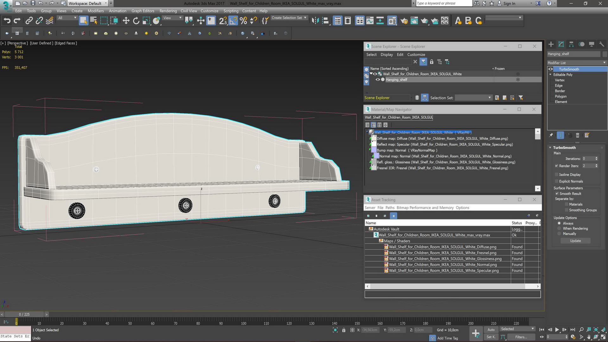Open Display menu in Scene Explorer
Screen dimensions: 608x342
click(387, 54)
